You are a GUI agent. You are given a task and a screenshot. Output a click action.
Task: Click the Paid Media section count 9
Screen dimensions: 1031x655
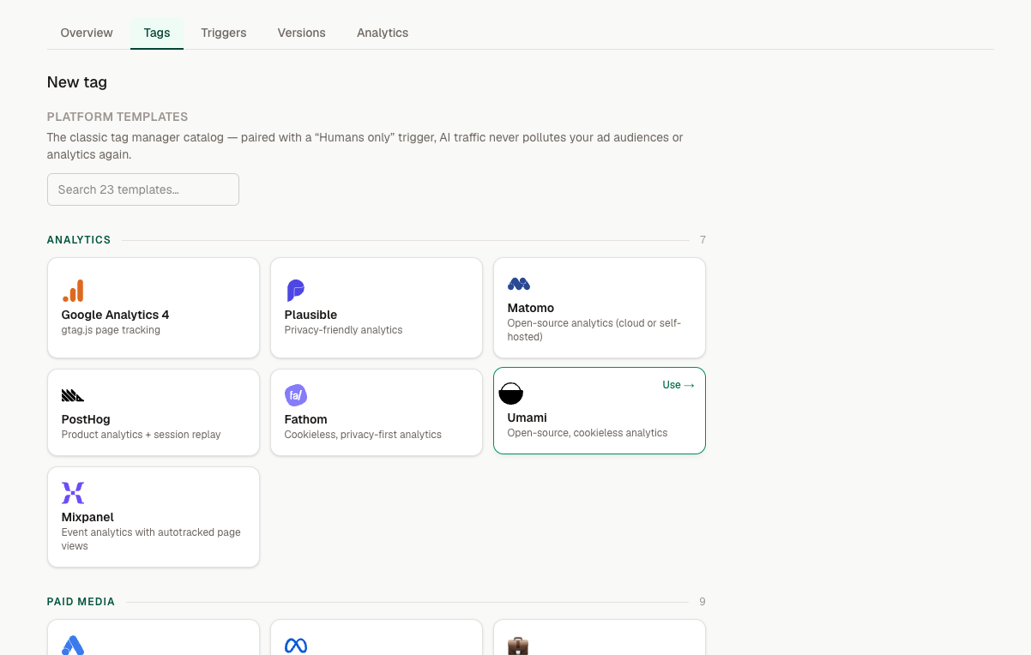pos(702,602)
